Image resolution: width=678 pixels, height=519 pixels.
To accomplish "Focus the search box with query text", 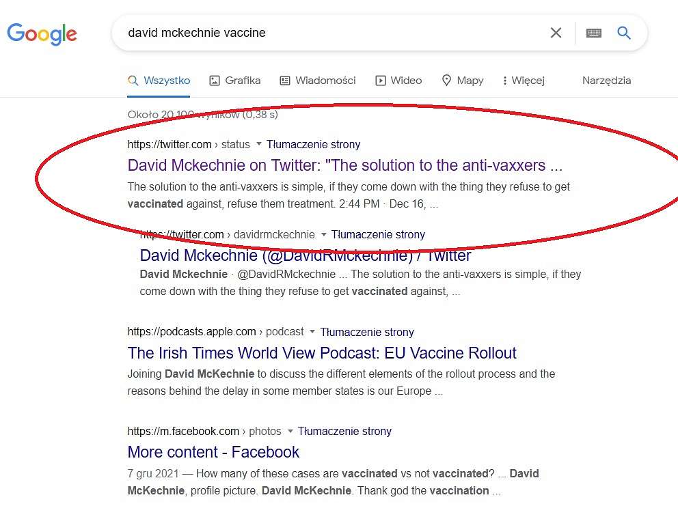I will tap(329, 33).
